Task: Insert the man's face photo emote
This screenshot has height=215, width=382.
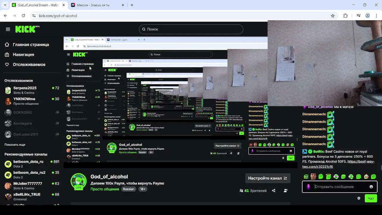Action: [x=313, y=176]
